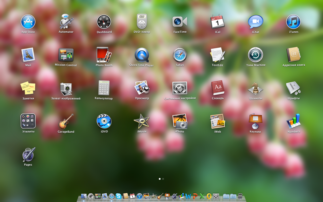Launch Microsoft Outlook from the Dock
Screen dimensions: 323x202
209,196
